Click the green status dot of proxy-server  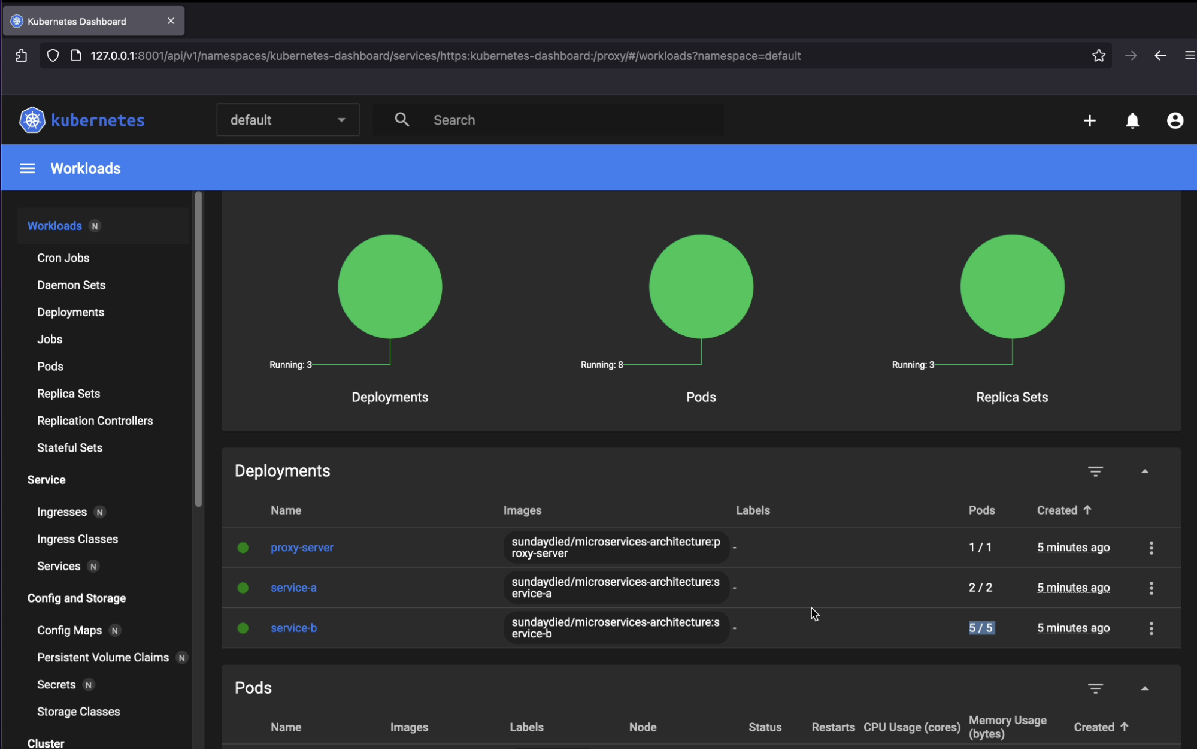point(243,548)
